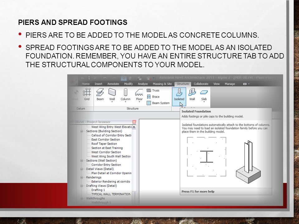The height and width of the screenshot is (224, 299).
Task: Click the Structure panel title label
Action: (133, 108)
